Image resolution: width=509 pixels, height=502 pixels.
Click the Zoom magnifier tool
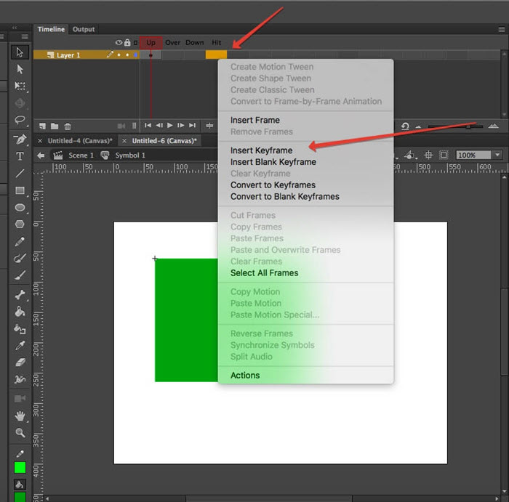pyautogui.click(x=20, y=433)
